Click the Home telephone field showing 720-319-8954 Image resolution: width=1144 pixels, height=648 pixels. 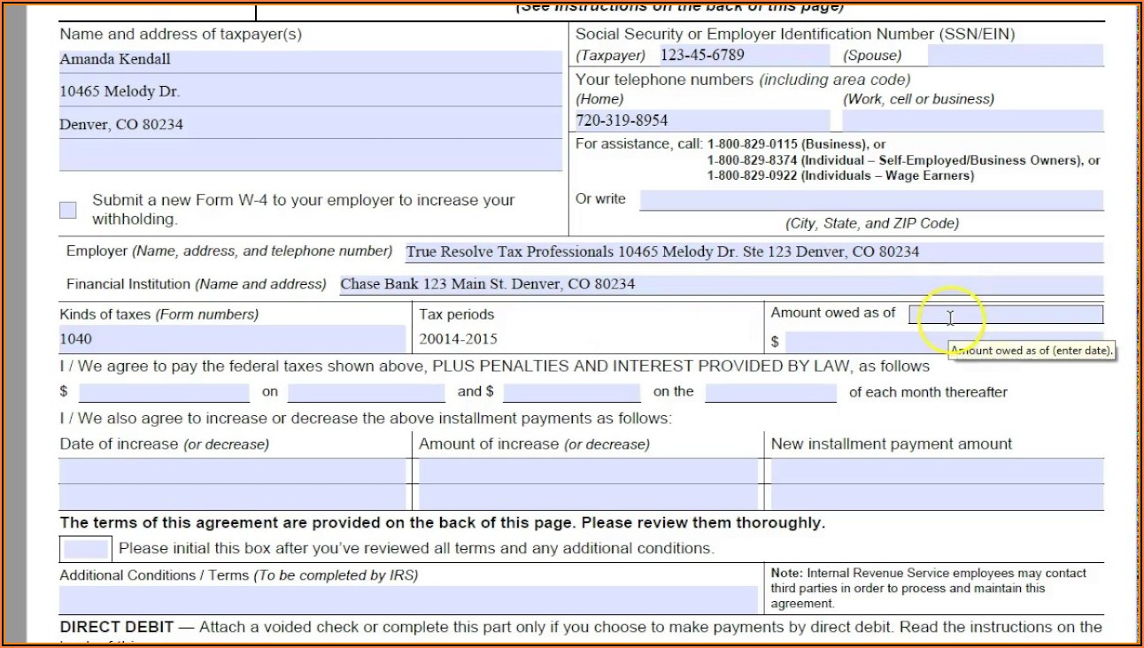[x=700, y=120]
